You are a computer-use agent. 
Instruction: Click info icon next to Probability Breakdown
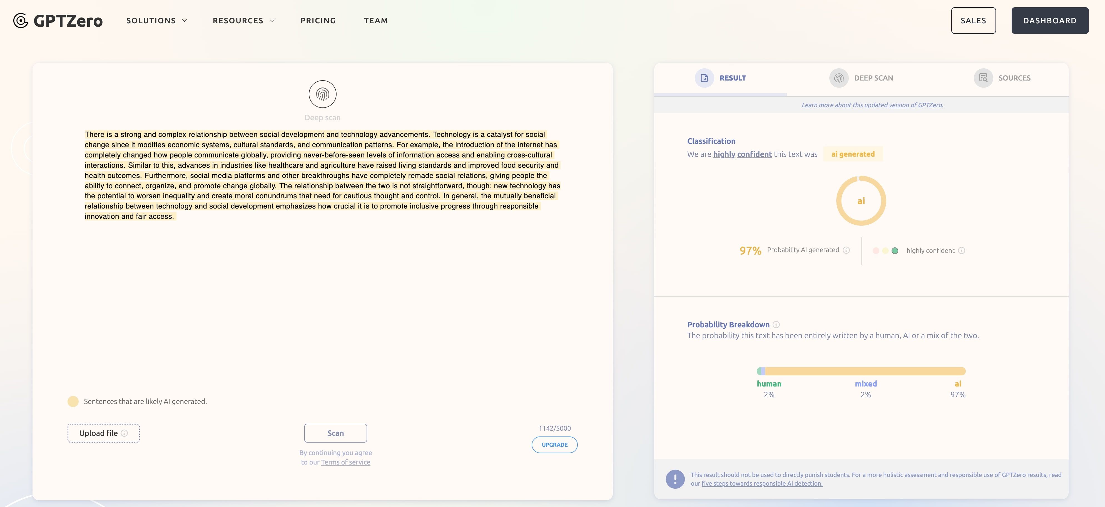click(x=776, y=324)
